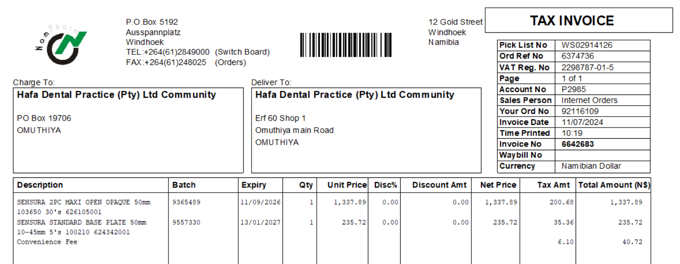Click the barcode image
Image resolution: width=680 pixels, height=264 pixels.
pyautogui.click(x=346, y=45)
